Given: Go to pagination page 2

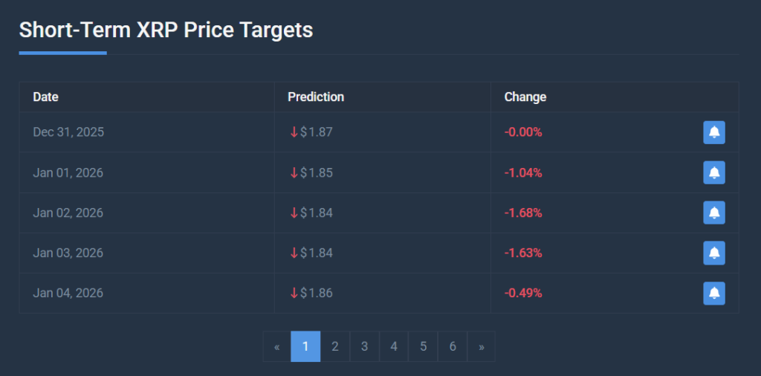Looking at the screenshot, I should [x=335, y=346].
